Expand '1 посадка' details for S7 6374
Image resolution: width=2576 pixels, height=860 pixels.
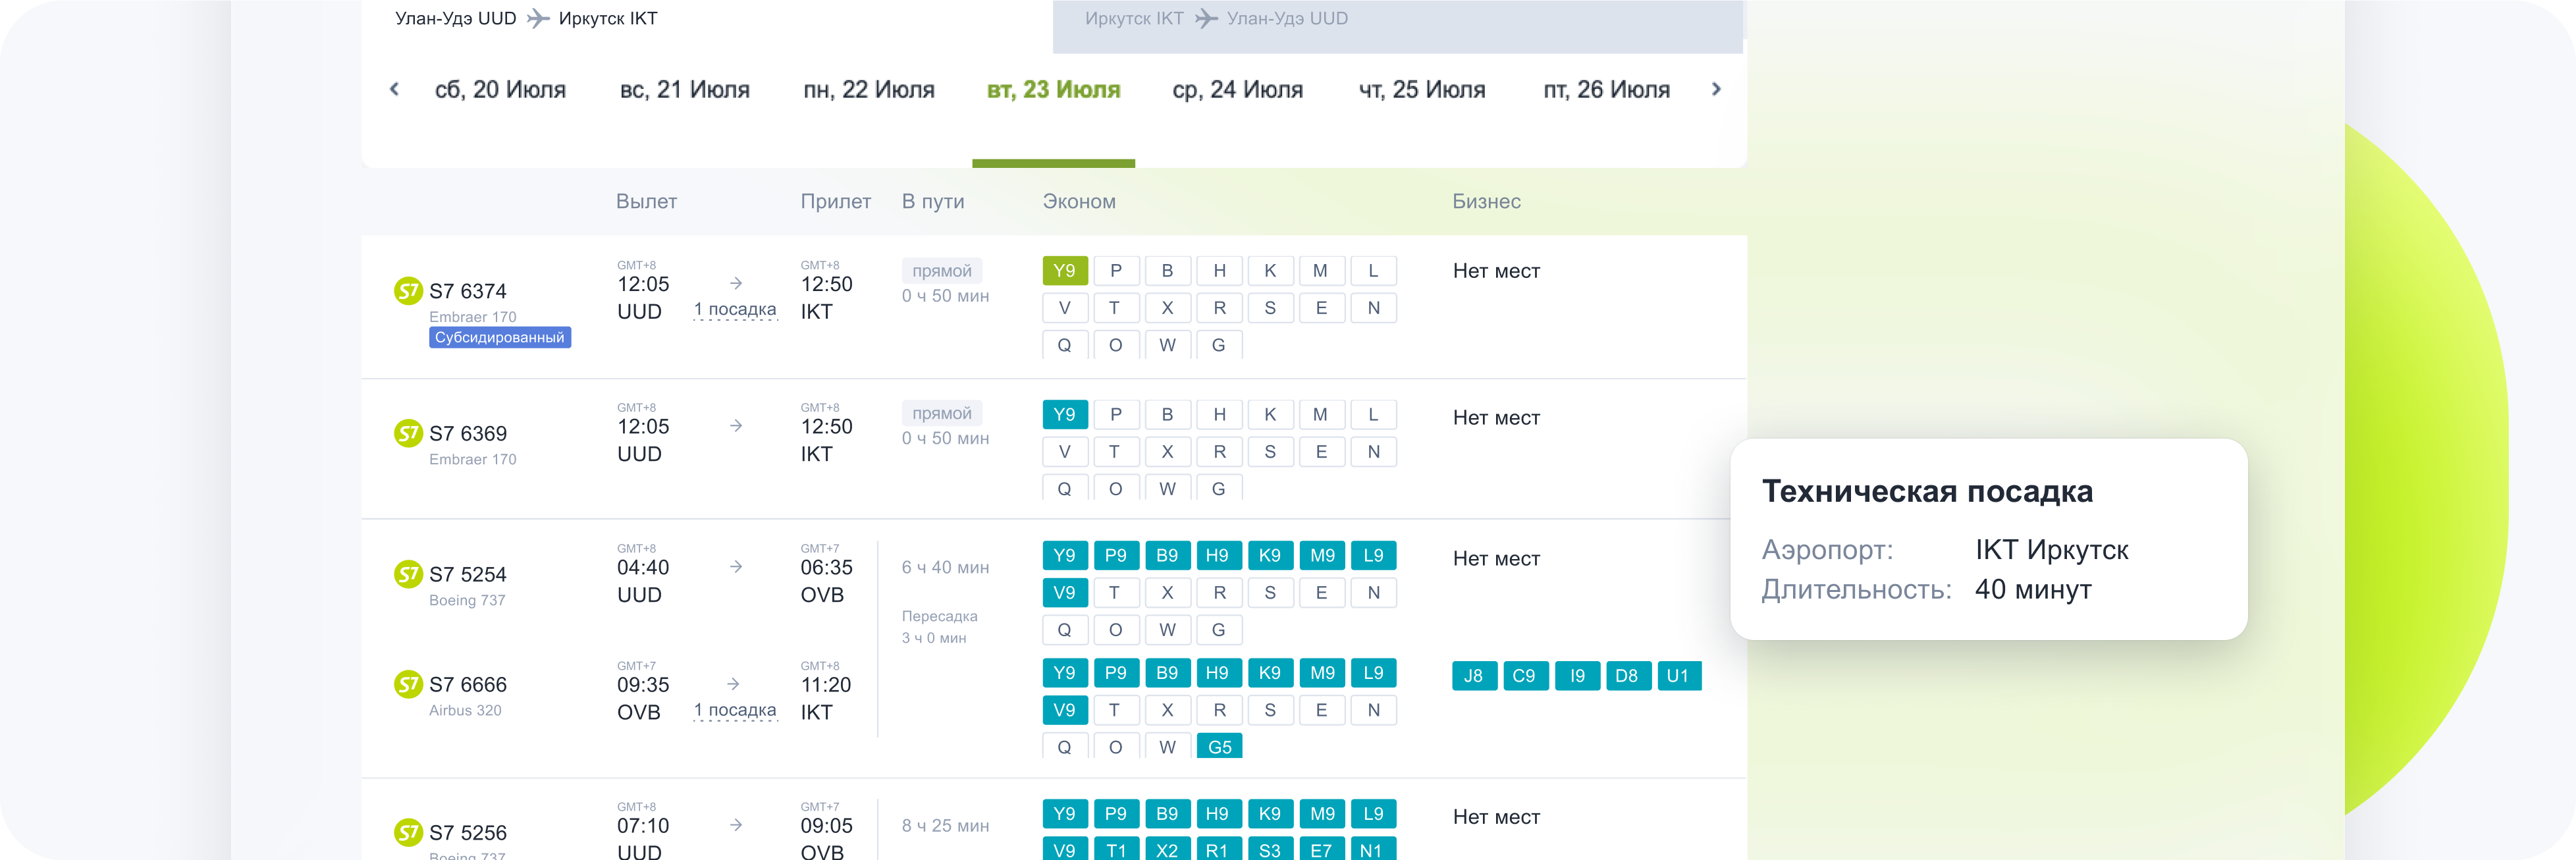[x=735, y=310]
